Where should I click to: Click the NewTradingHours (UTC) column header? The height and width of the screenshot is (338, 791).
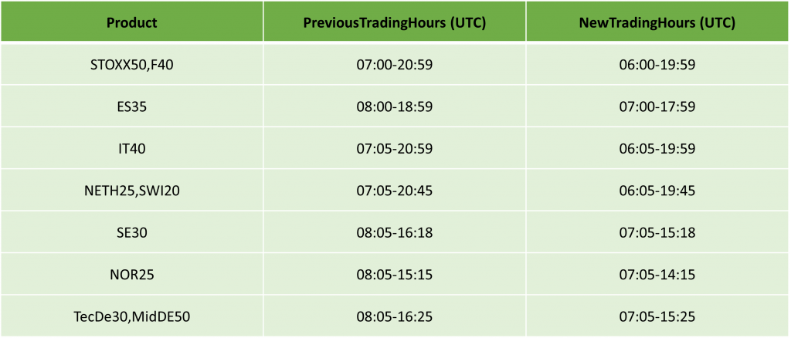point(658,21)
